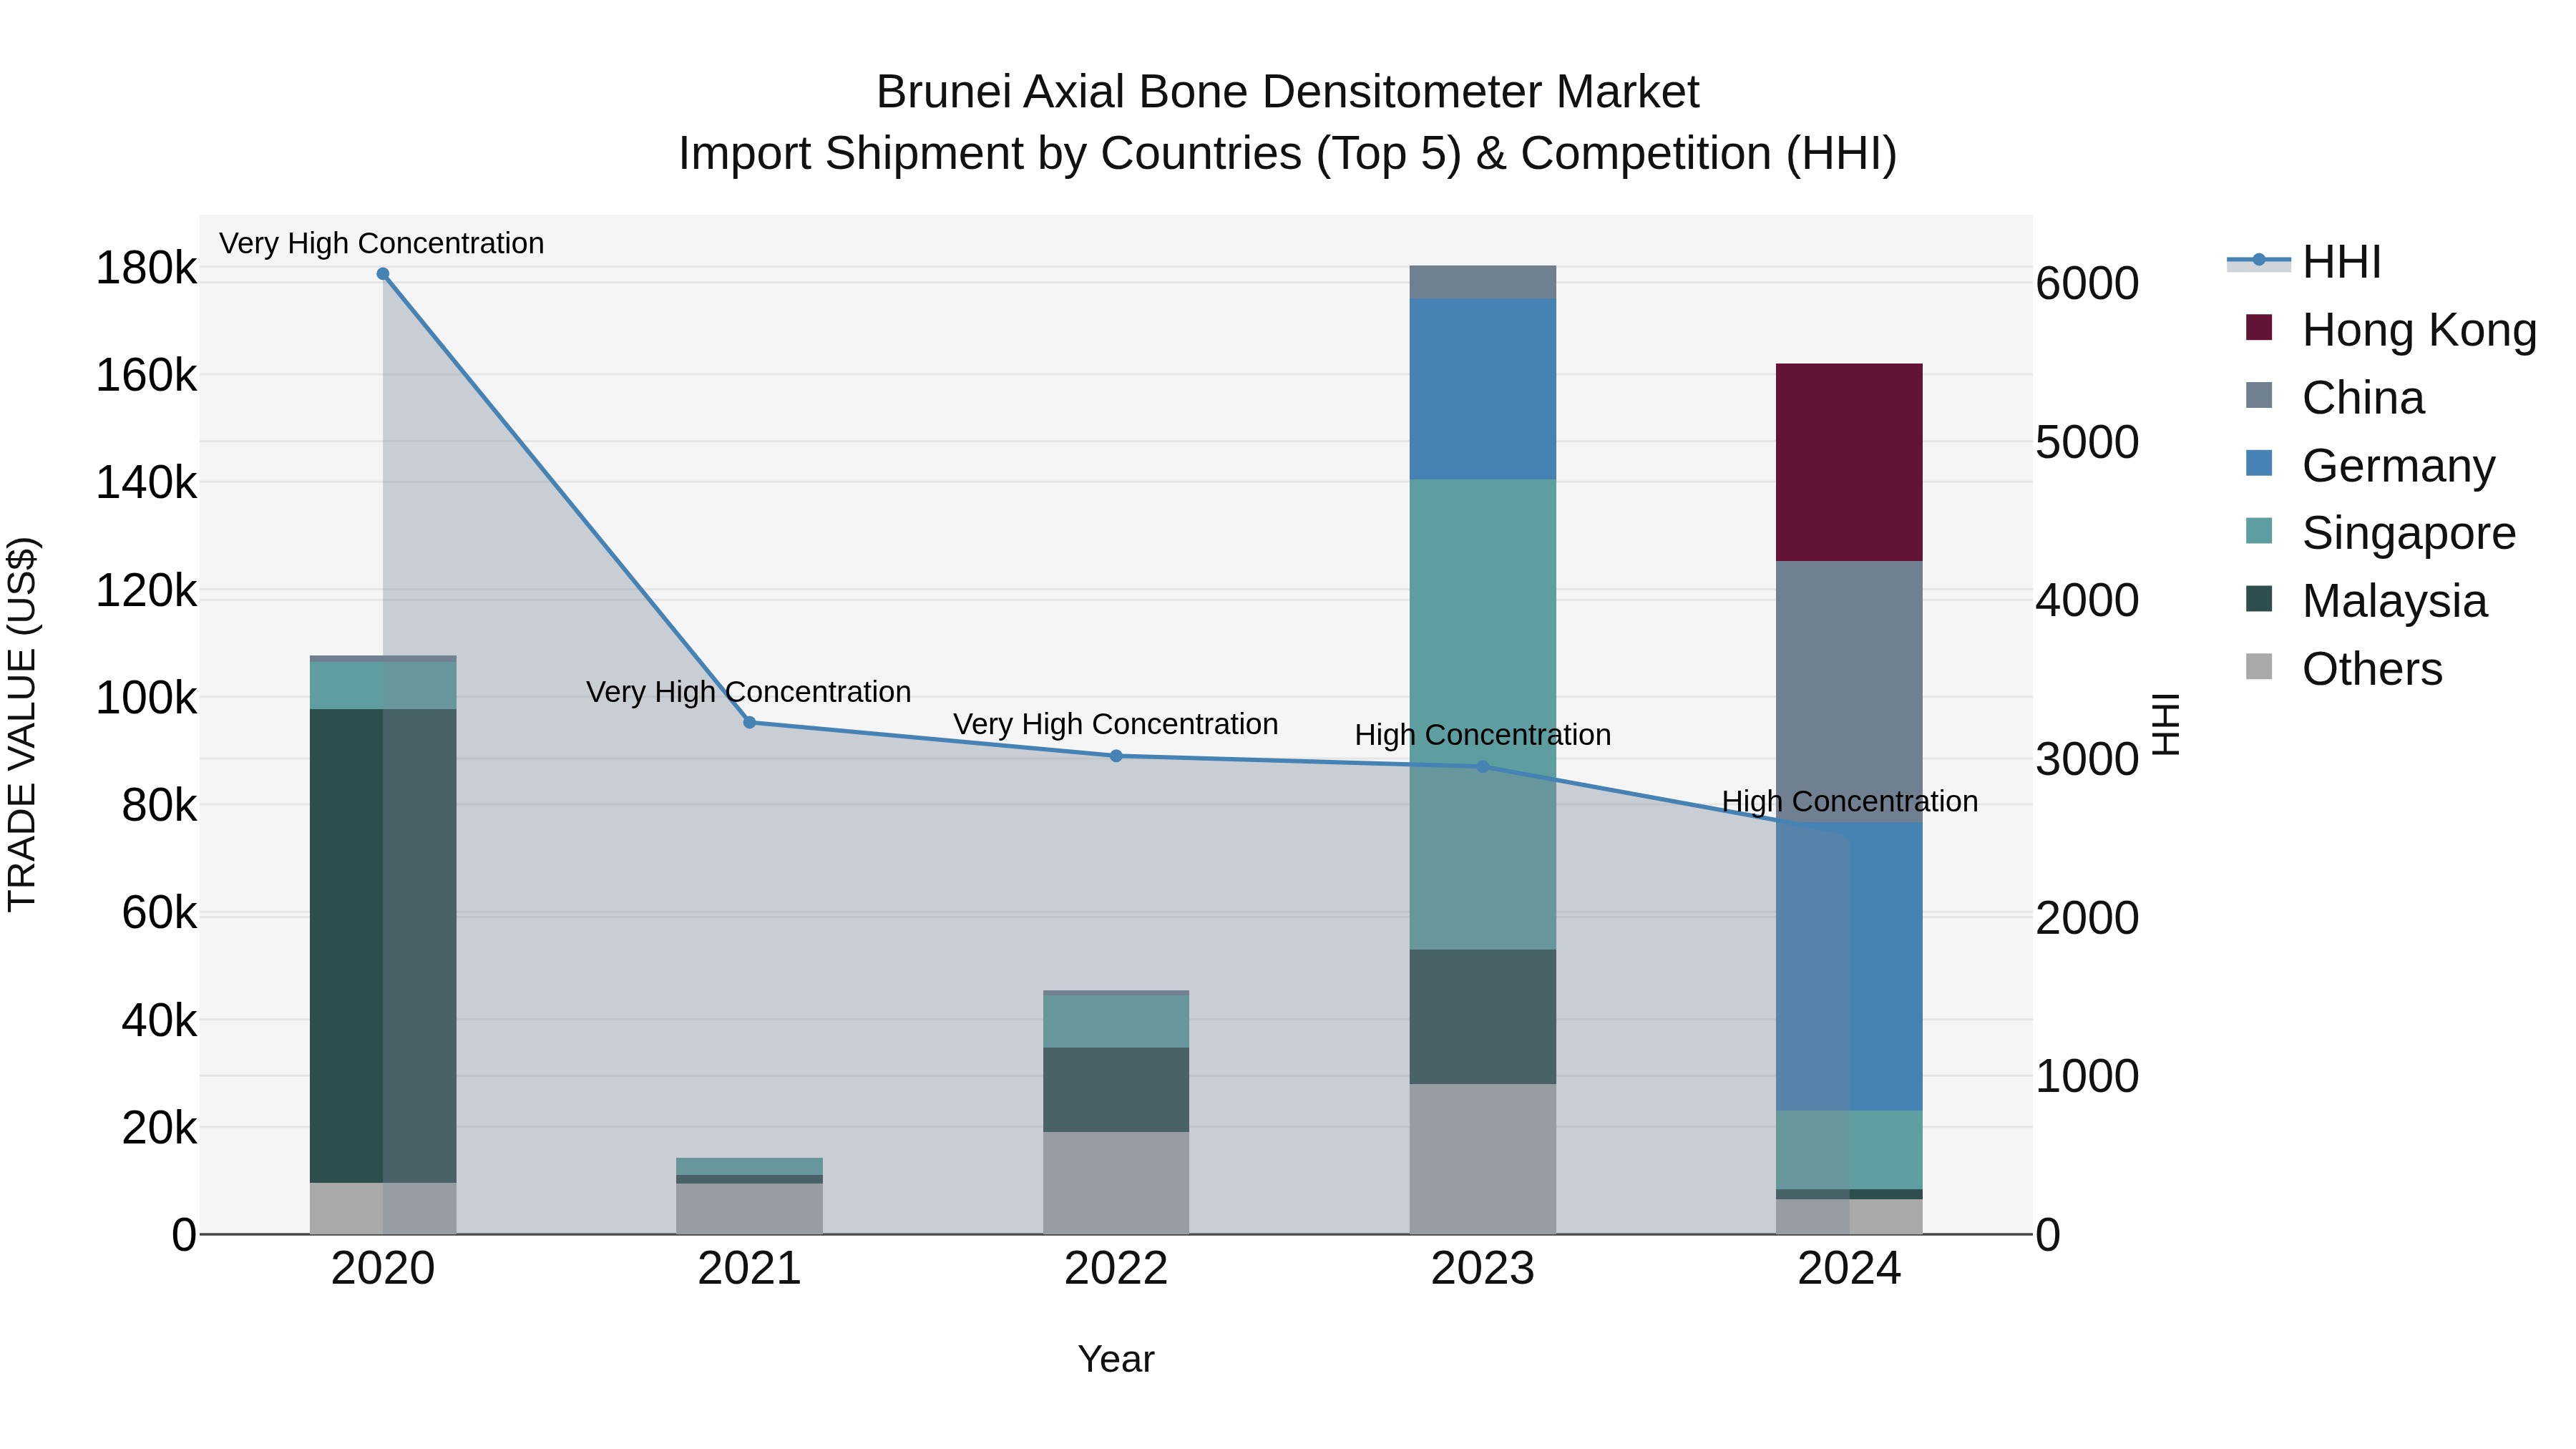2576x1449 pixels.
Task: Select the 2023 HHI data point
Action: (1483, 767)
